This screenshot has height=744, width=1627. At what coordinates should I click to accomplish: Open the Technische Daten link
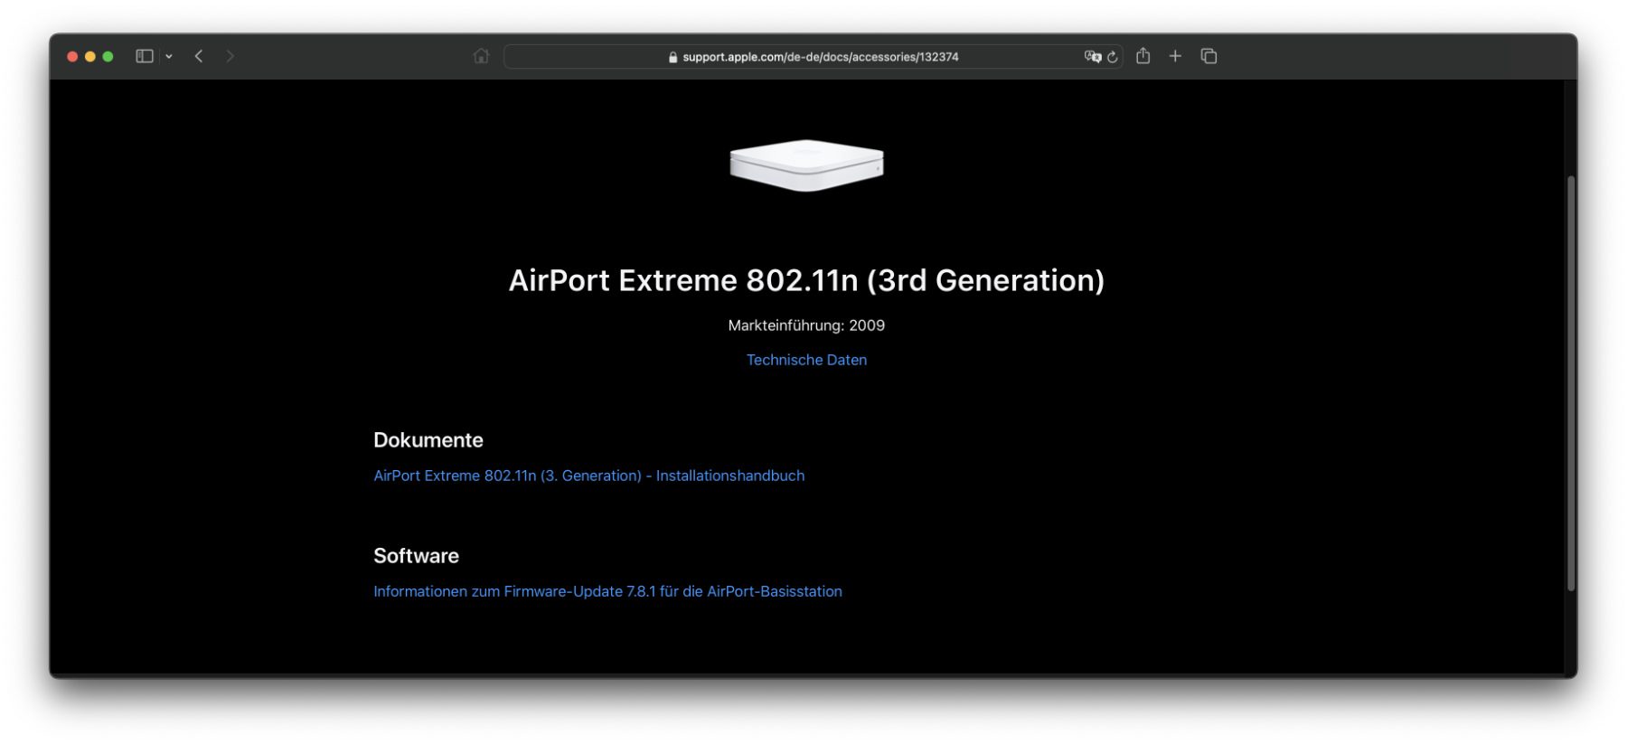(806, 360)
